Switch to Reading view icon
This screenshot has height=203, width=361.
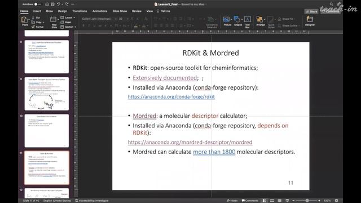280,201
